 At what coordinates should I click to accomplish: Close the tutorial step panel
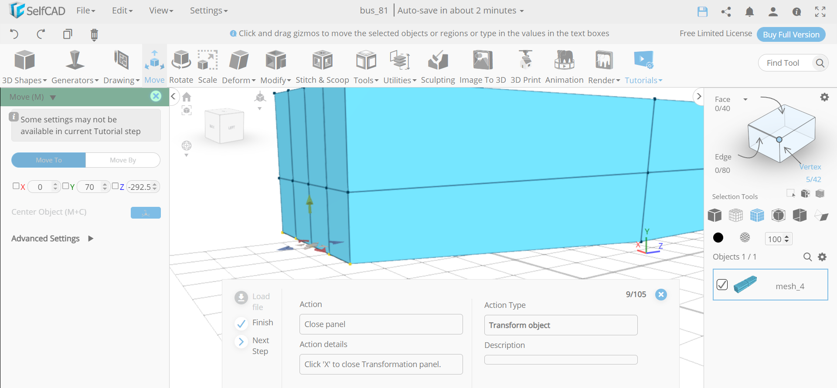click(x=661, y=294)
